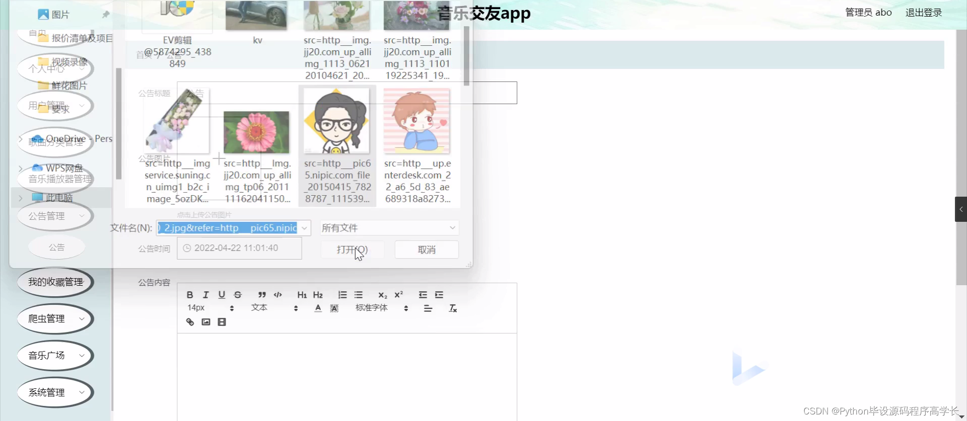
Task: Open the 鲜花图片 folder in sidebar
Action: coord(63,86)
